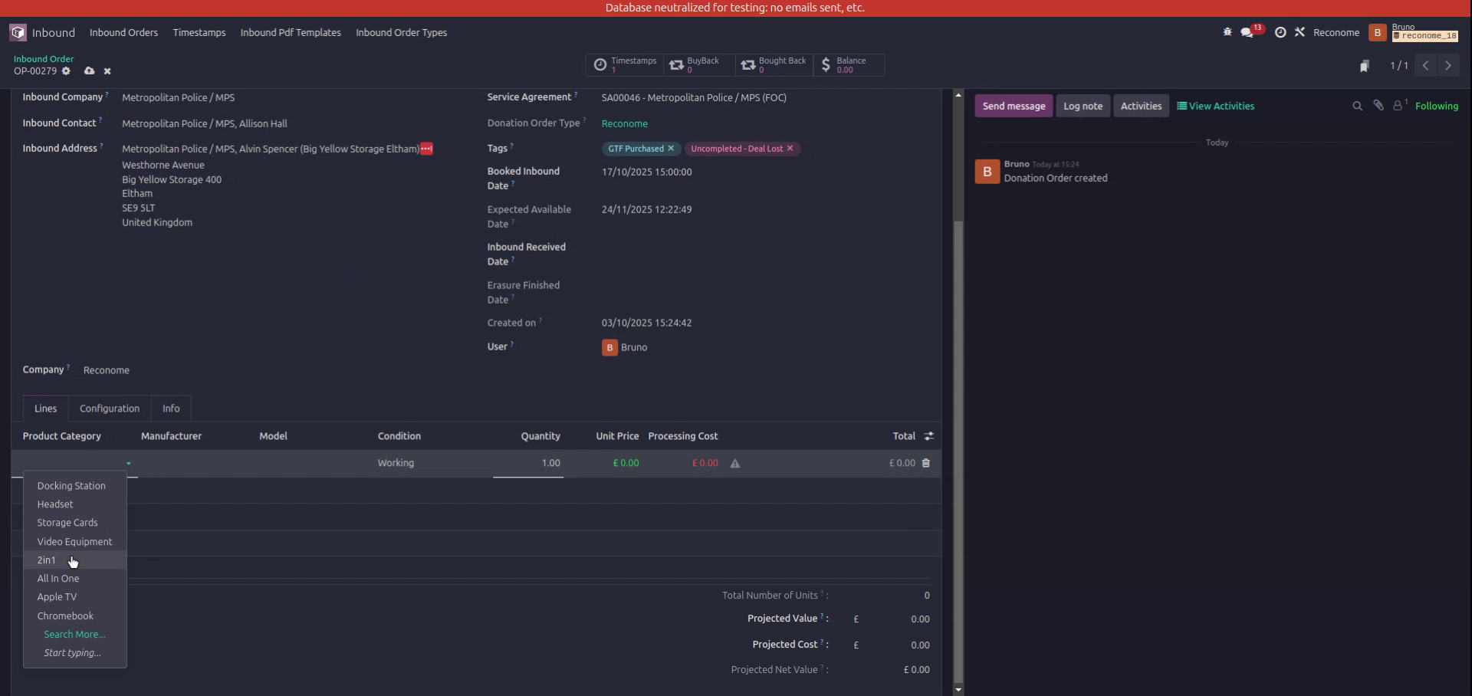Delete the order line using the trash icon
The image size is (1472, 696).
tap(925, 463)
